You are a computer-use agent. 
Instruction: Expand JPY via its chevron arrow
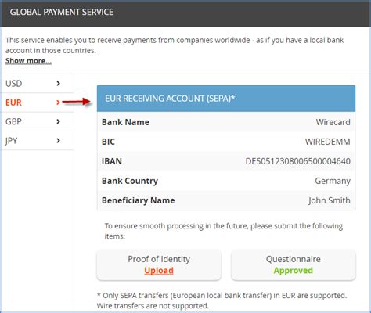click(58, 141)
